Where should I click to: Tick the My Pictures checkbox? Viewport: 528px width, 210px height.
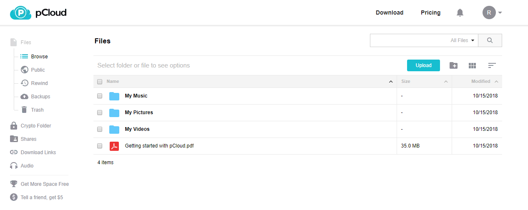[100, 112]
